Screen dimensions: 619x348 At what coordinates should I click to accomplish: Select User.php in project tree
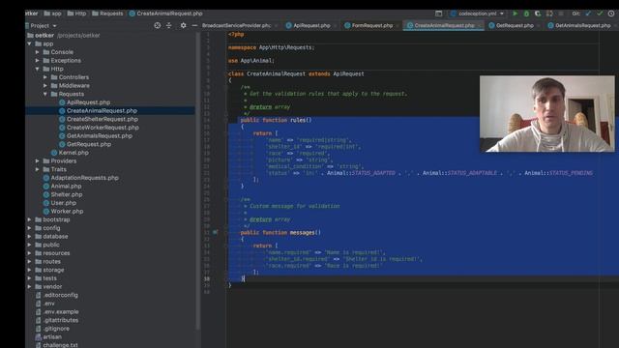[63, 203]
